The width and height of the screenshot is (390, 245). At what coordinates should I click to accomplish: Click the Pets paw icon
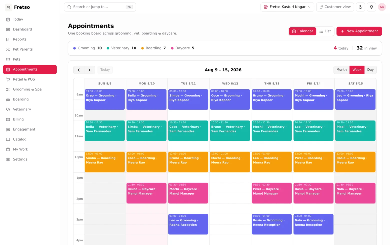pos(8,59)
